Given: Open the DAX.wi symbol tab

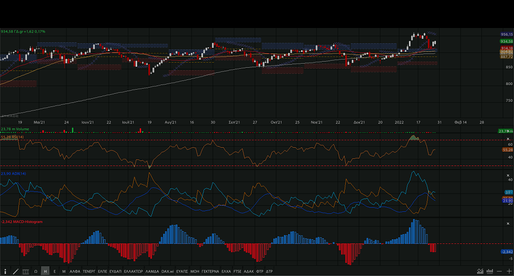Looking at the screenshot, I should 167,271.
